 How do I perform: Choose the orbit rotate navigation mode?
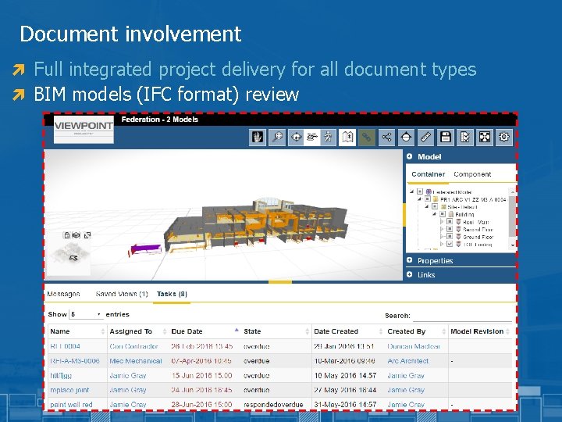point(296,137)
